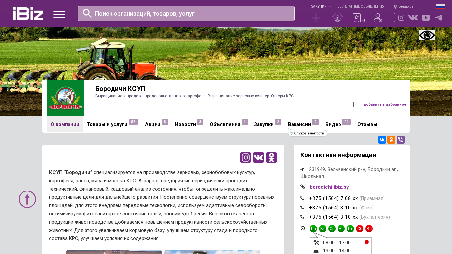Open company Instagram purple icon

(x=246, y=158)
